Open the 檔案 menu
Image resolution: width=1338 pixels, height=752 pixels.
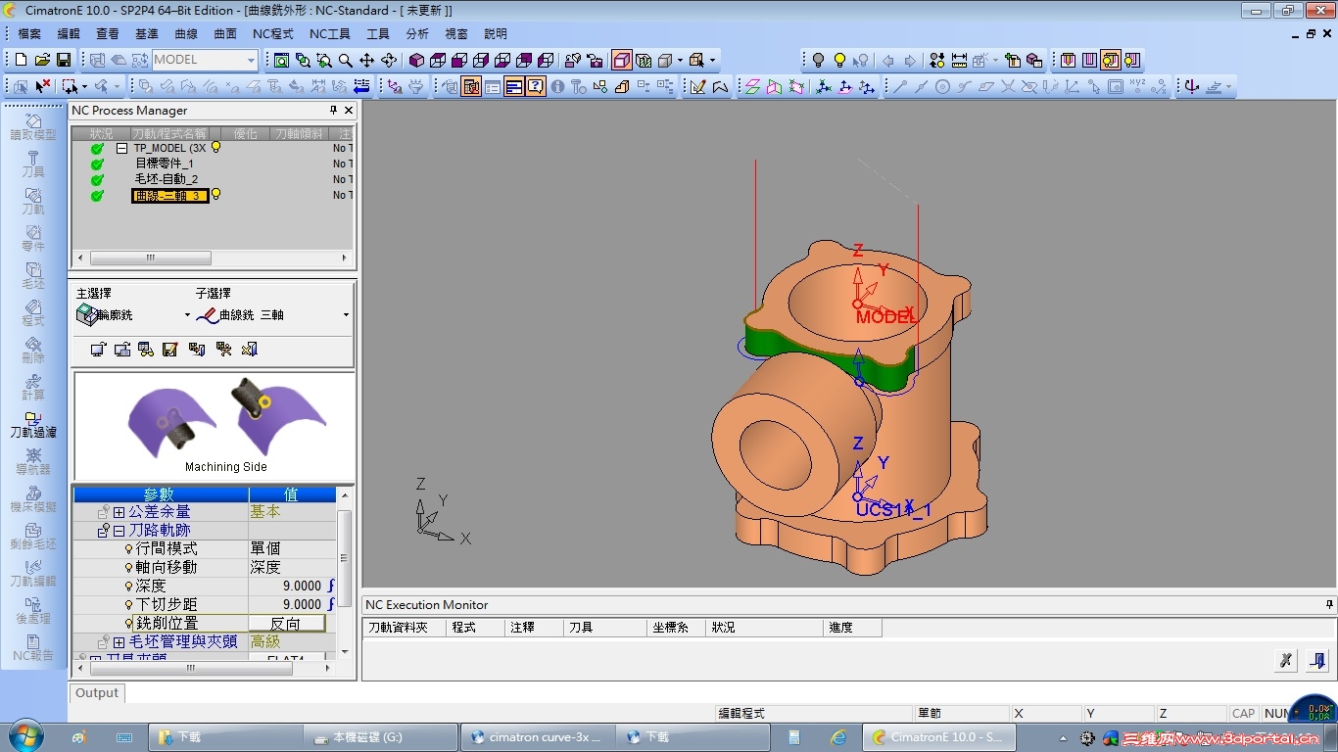30,34
